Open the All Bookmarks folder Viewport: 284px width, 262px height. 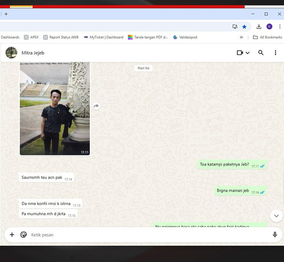(268, 37)
